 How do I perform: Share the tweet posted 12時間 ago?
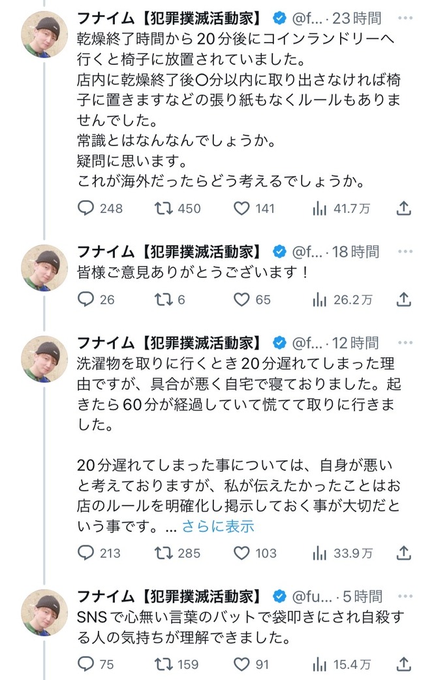coord(404,553)
